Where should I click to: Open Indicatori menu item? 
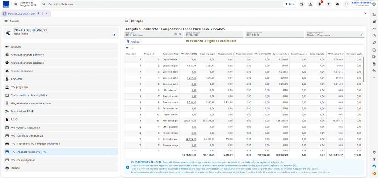pyautogui.click(x=61, y=79)
